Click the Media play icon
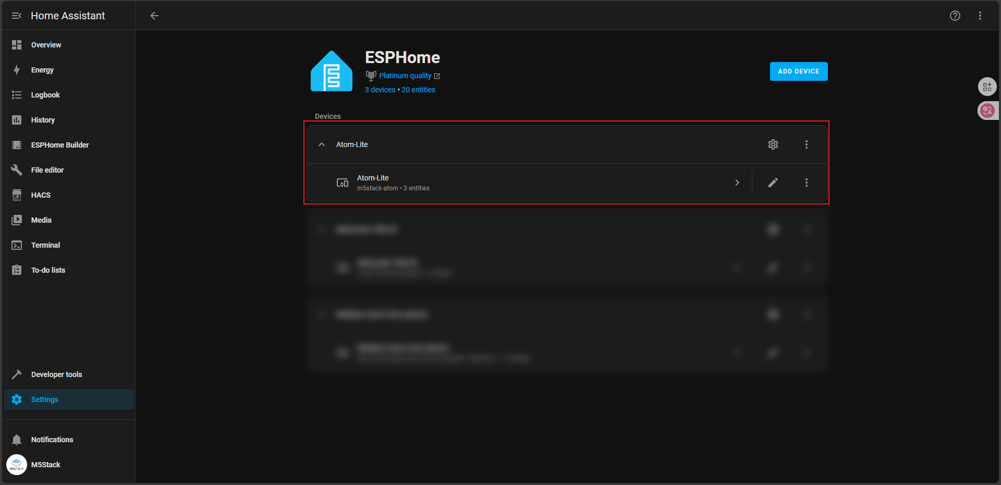This screenshot has width=1001, height=485. [x=17, y=220]
